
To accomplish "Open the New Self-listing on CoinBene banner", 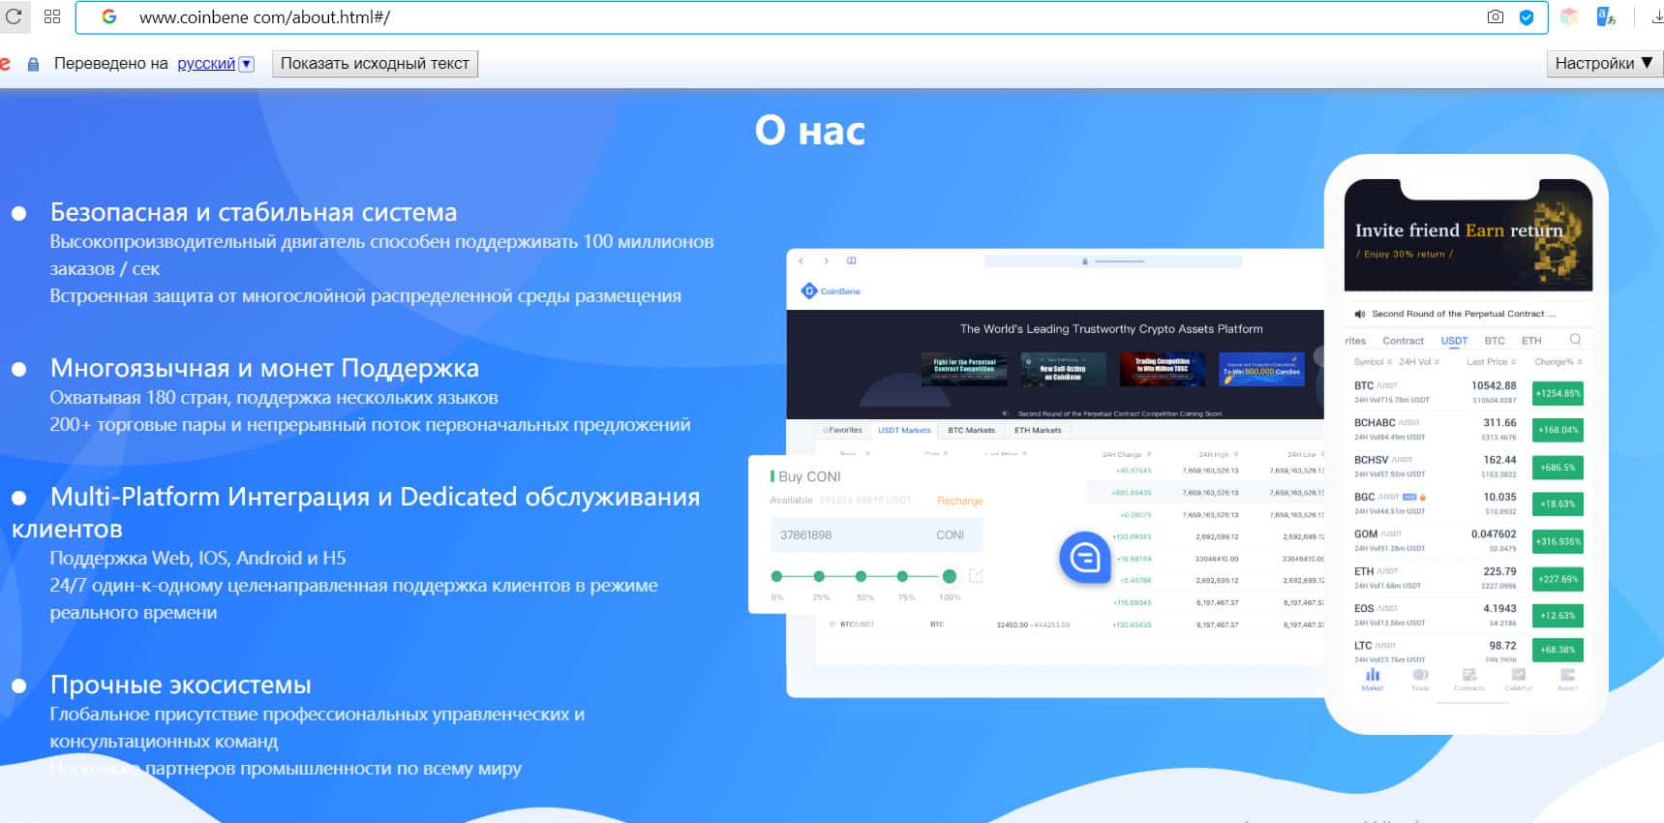I will [x=1063, y=369].
